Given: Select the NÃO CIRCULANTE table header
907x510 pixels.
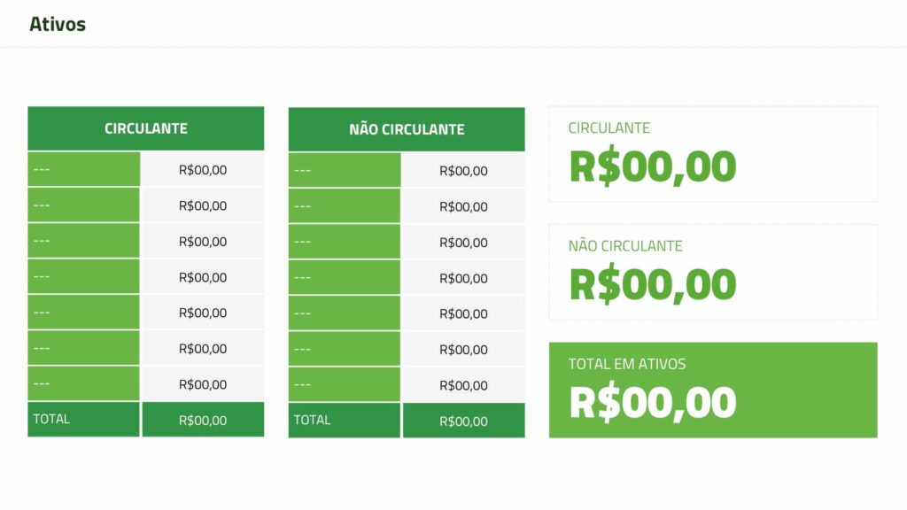Looking at the screenshot, I should [407, 129].
